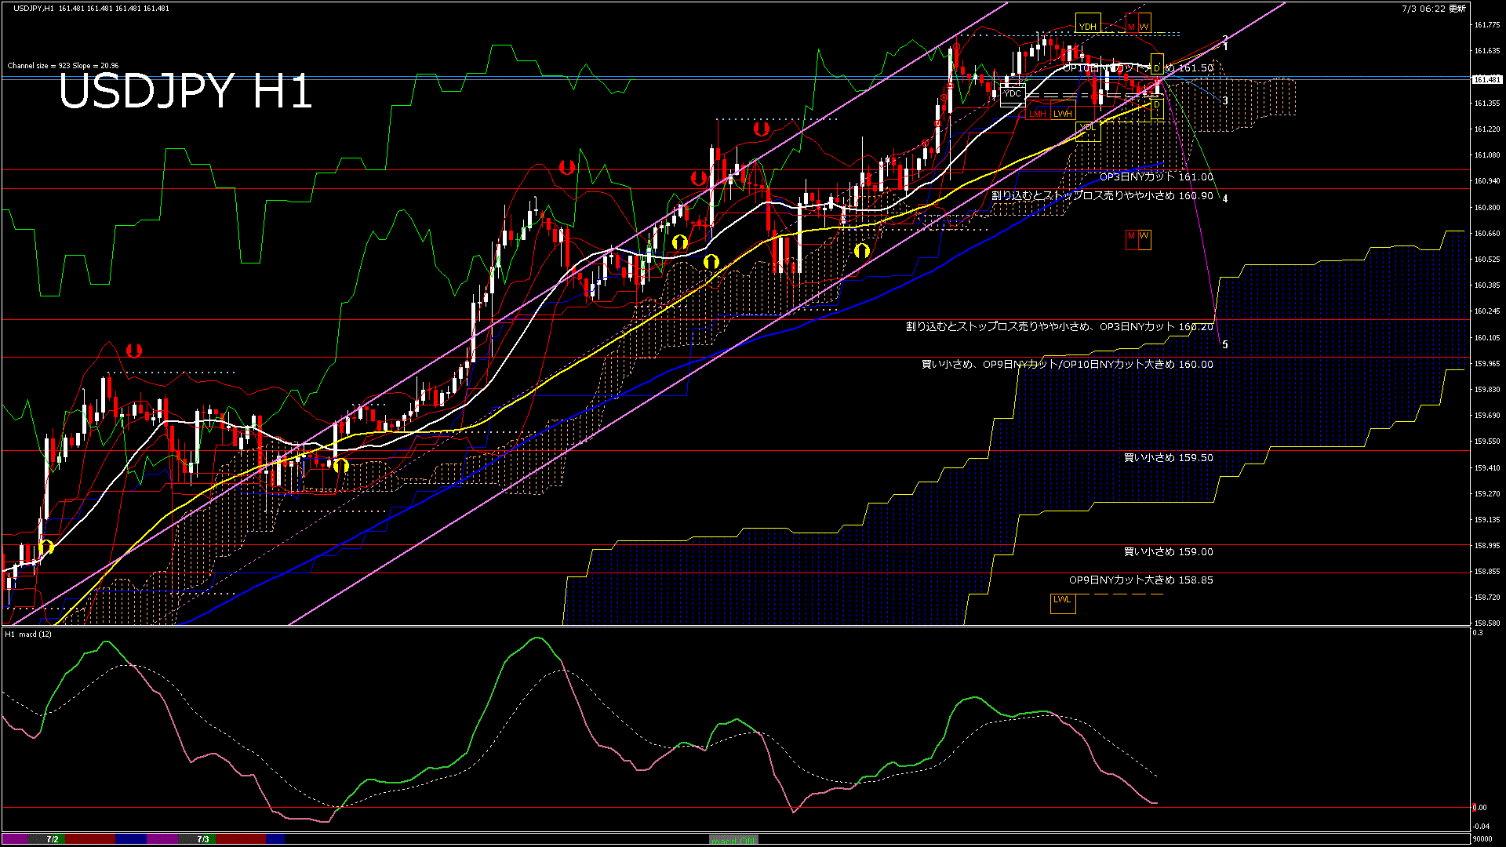Select the yellow YDL marker box
This screenshot has height=847, width=1506.
[1087, 128]
